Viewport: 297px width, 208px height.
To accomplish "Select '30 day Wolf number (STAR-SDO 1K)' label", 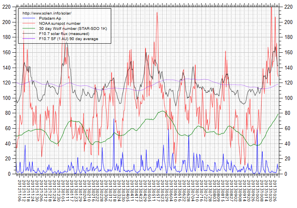I will [x=73, y=28].
